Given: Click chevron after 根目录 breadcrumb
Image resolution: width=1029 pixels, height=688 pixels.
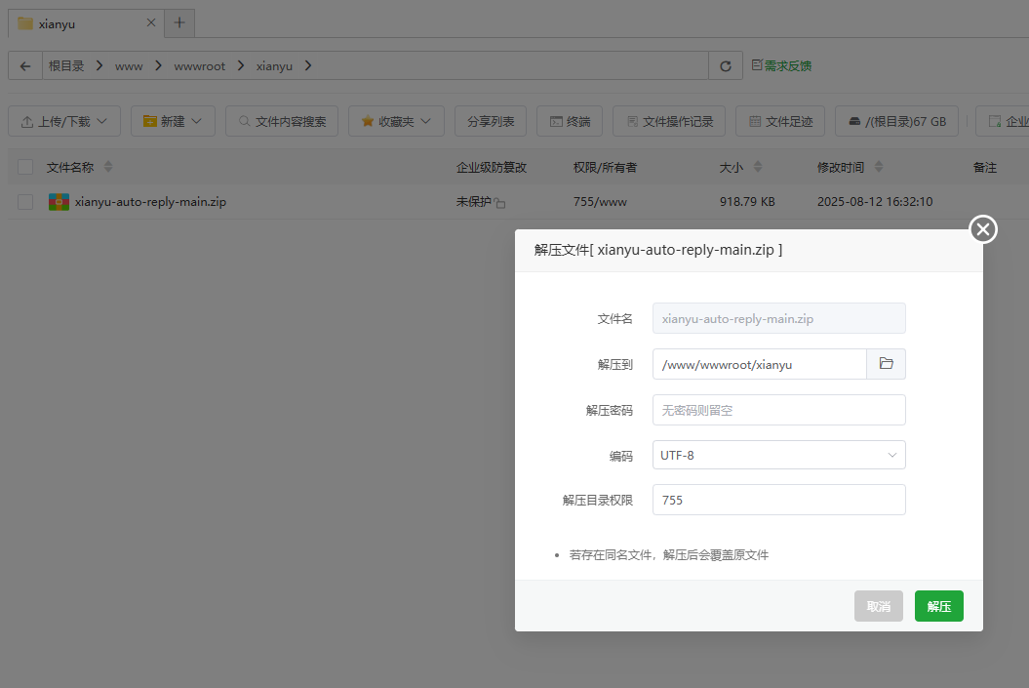Looking at the screenshot, I should coord(99,65).
